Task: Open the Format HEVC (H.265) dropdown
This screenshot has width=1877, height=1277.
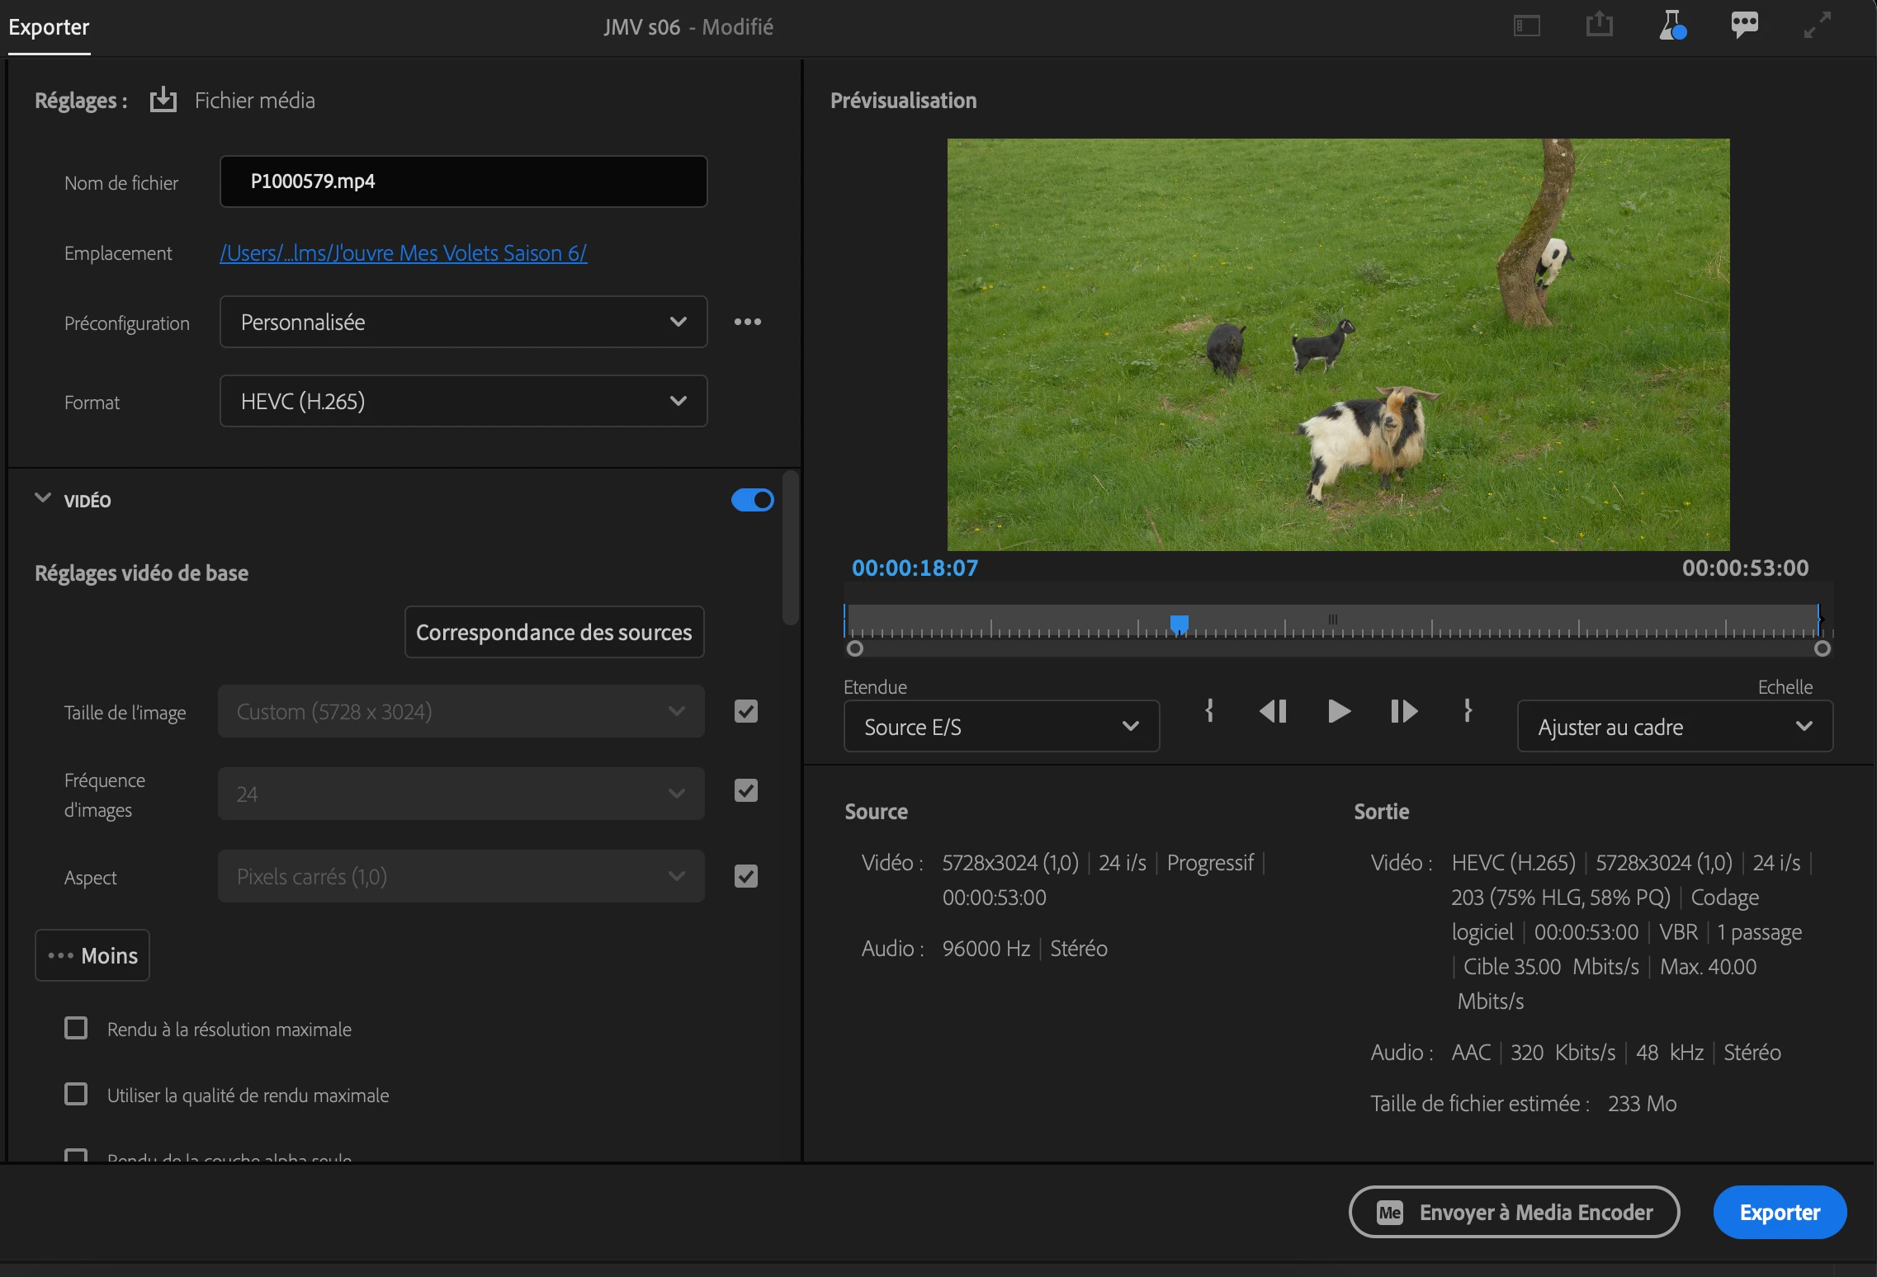Action: 463,401
